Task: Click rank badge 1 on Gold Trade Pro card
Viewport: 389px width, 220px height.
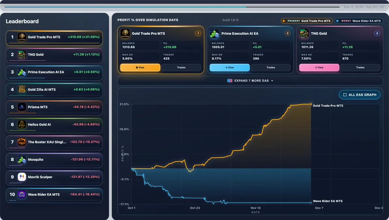Action: pyautogui.click(x=198, y=33)
